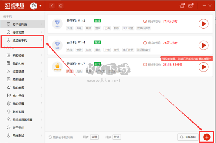This screenshot has width=216, height=143.
Task: Click the home icon in the title bar
Action: 61,6
